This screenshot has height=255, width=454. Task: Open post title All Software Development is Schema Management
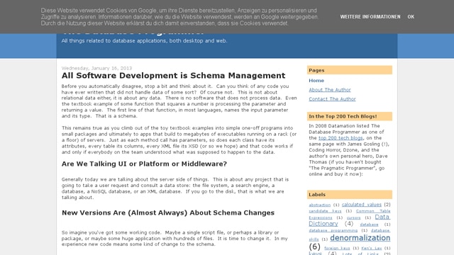tap(173, 76)
